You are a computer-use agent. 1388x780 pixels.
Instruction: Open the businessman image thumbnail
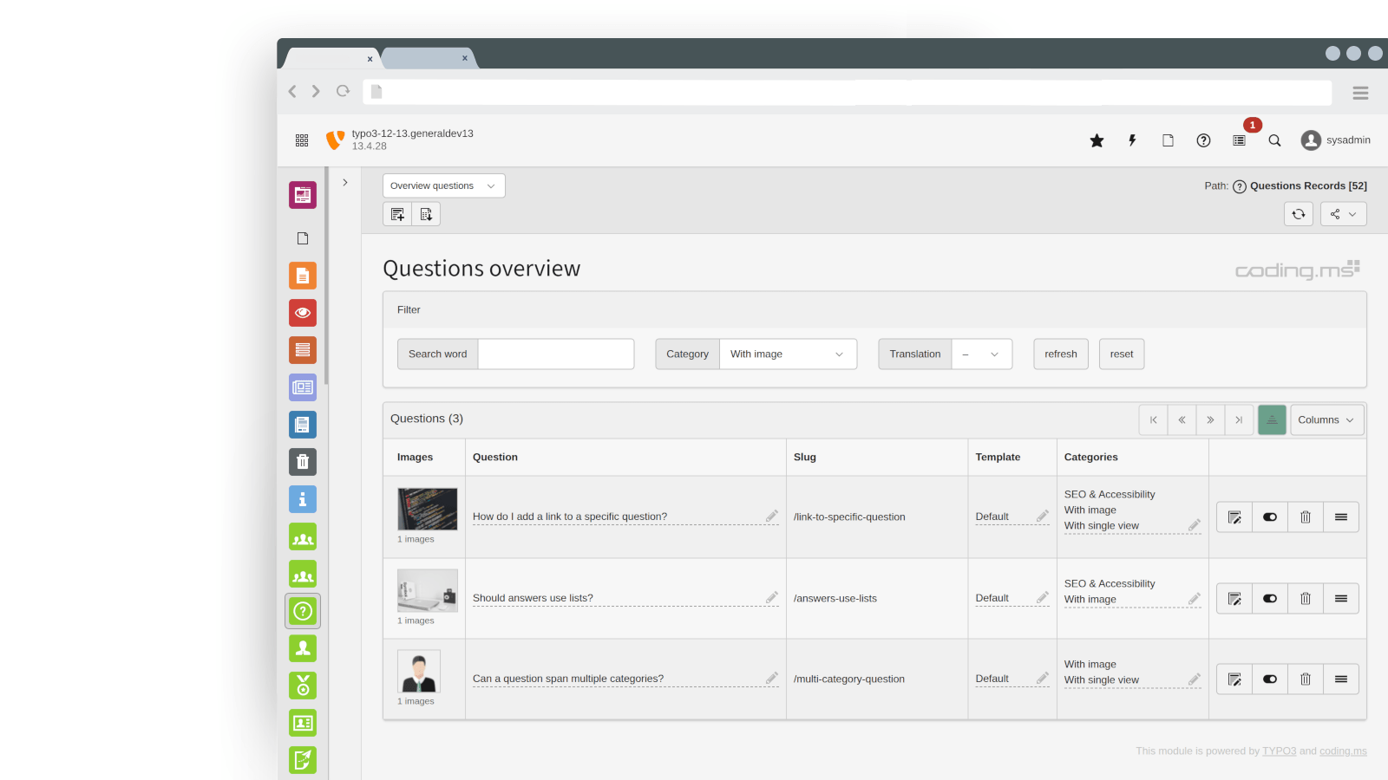click(x=419, y=672)
